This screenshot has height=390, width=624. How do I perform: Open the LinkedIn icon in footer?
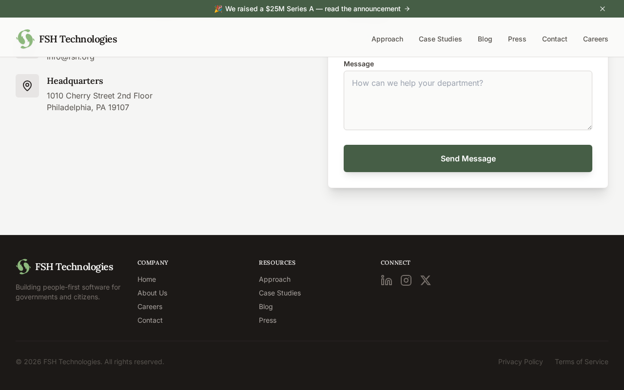click(x=387, y=280)
